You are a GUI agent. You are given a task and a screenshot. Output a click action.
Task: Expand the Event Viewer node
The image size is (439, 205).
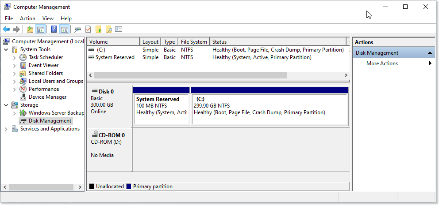[x=15, y=66]
